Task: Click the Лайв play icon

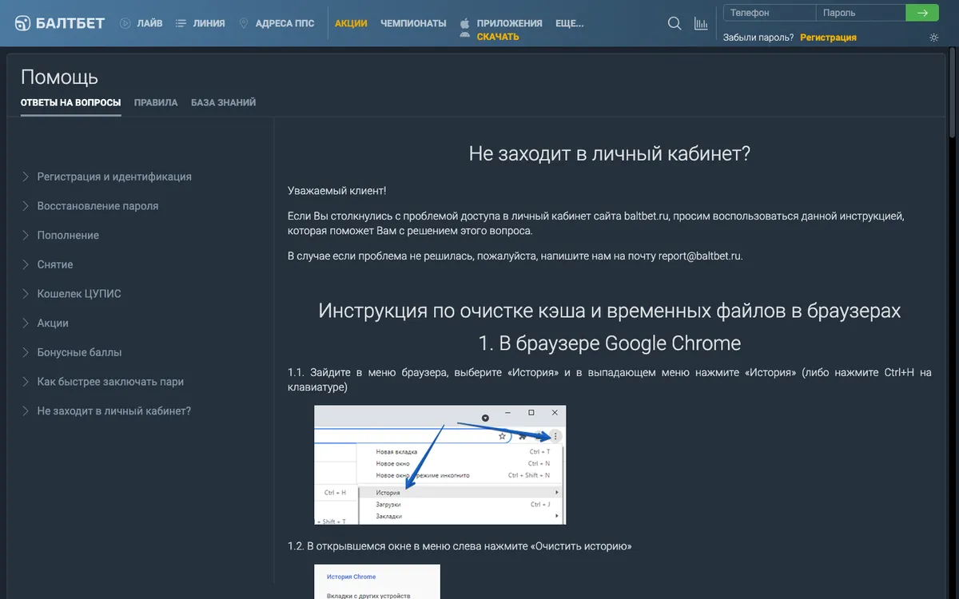Action: pyautogui.click(x=125, y=23)
